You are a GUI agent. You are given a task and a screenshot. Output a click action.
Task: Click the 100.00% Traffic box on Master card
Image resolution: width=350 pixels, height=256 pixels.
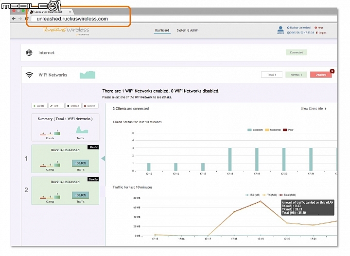click(80, 163)
